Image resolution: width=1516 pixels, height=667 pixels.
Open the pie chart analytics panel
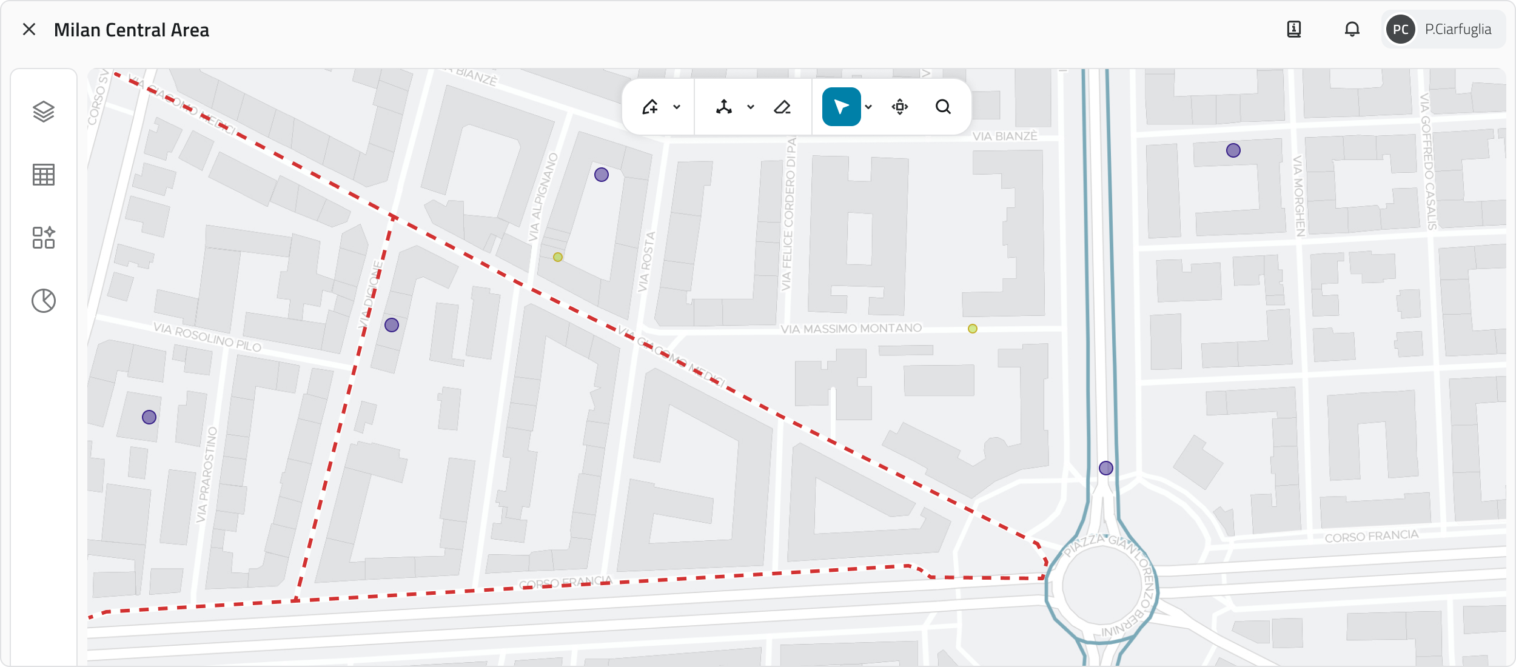pos(44,301)
